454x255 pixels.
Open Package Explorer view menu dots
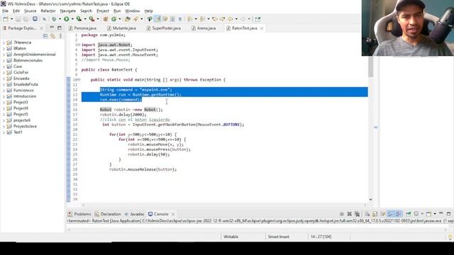(60, 36)
